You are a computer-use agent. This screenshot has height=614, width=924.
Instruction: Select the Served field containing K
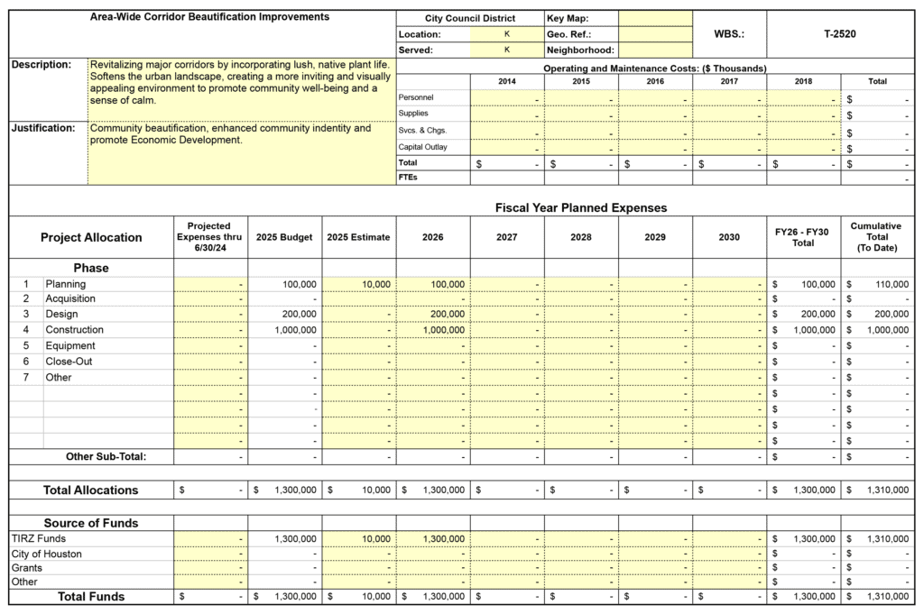[x=507, y=50]
